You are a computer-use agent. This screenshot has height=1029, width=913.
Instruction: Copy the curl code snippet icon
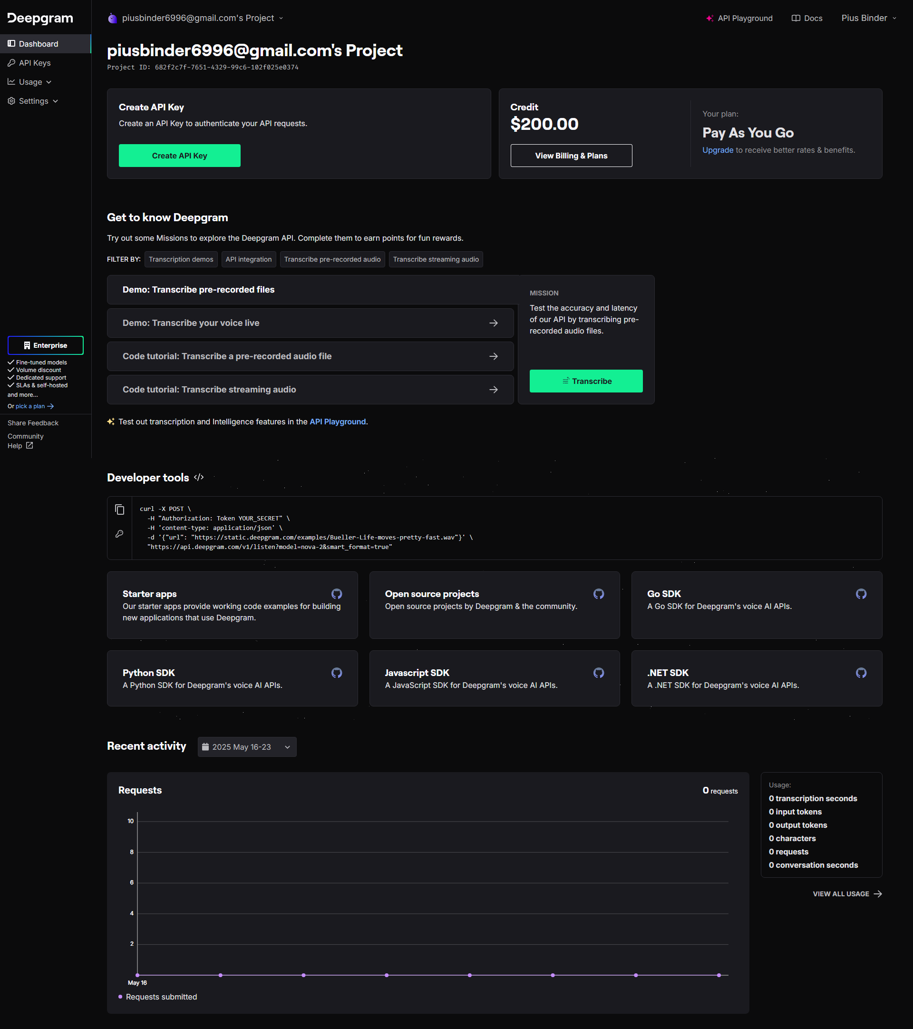coord(119,510)
